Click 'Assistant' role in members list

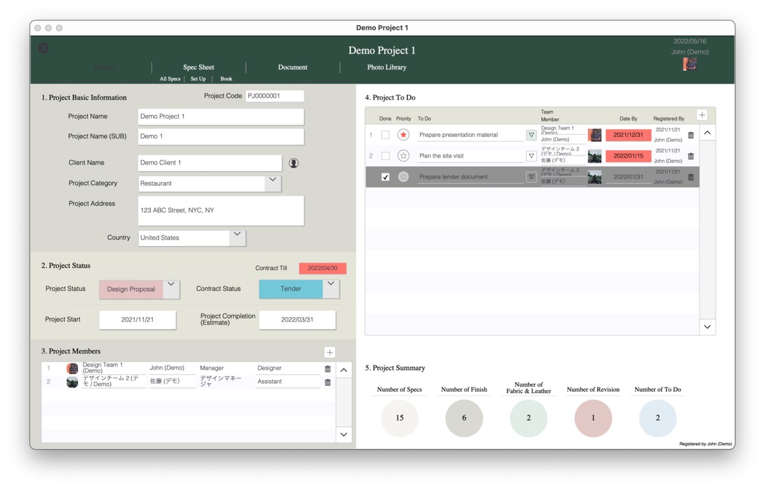(270, 382)
